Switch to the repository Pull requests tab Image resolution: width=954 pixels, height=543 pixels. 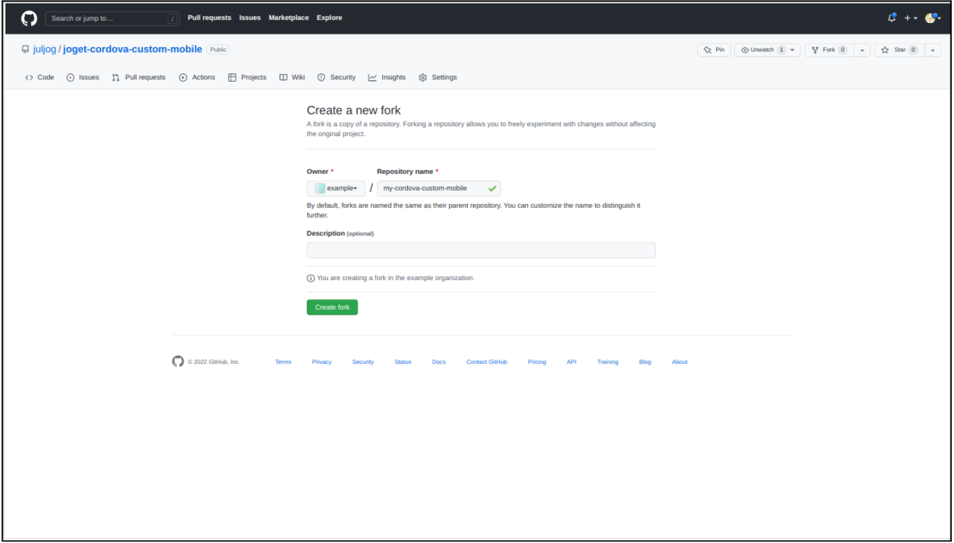[139, 78]
